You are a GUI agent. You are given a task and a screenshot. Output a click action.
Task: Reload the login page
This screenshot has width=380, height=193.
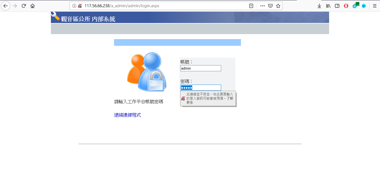(24, 6)
